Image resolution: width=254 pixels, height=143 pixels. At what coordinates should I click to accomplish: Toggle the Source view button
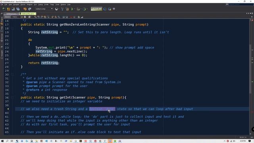click(7, 17)
